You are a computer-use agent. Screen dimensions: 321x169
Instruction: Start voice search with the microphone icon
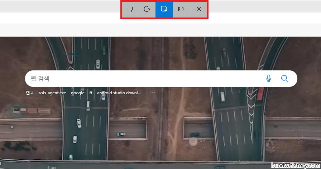(x=269, y=79)
